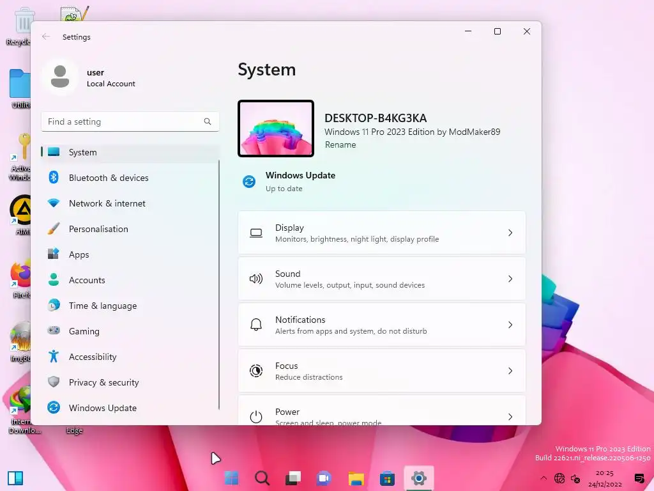
Task: Show hidden tray icons chevron
Action: tap(543, 478)
